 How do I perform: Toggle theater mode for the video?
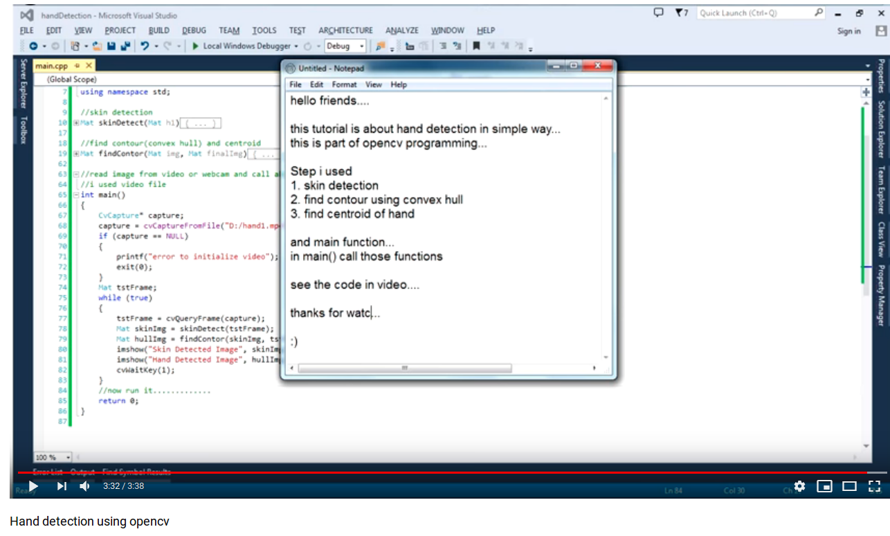pyautogui.click(x=849, y=486)
